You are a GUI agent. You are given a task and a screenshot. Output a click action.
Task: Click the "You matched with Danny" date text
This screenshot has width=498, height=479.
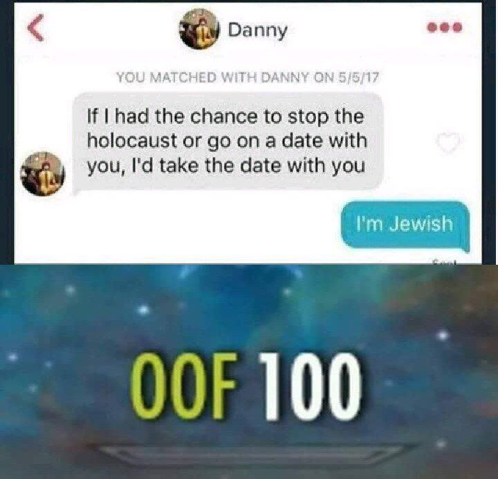coord(248,77)
